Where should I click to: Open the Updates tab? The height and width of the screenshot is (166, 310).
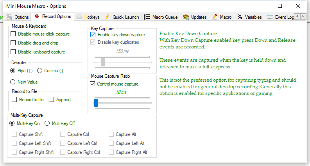[195, 17]
